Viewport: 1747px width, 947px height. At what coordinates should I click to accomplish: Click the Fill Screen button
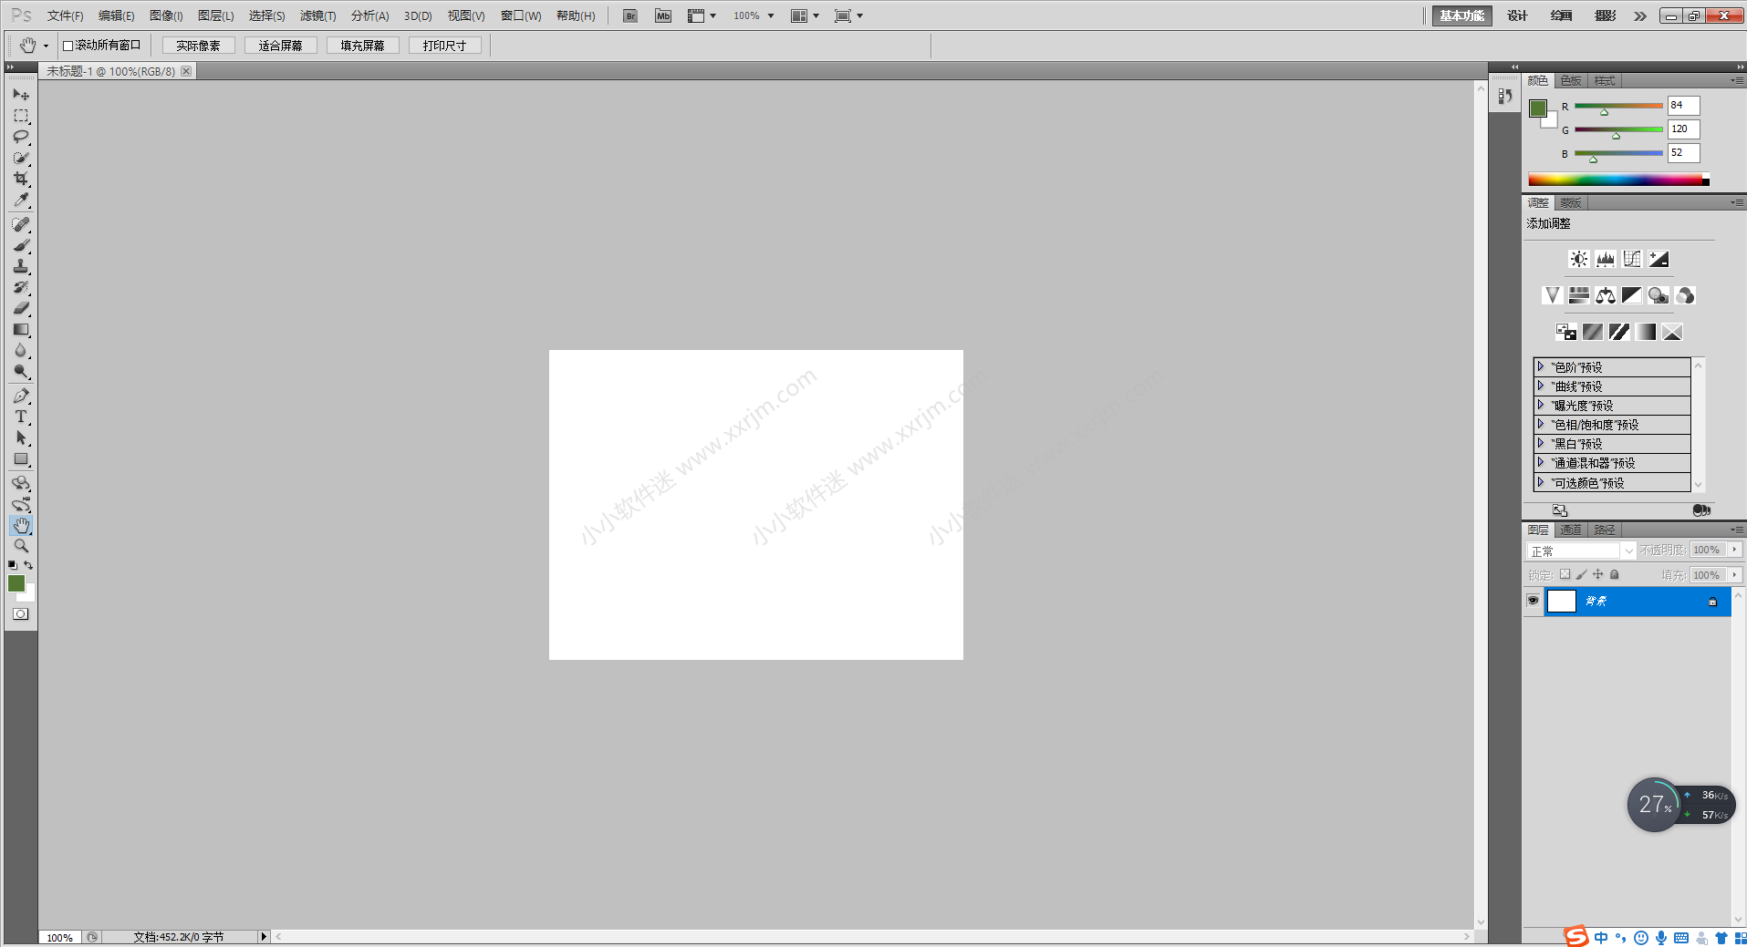click(362, 46)
